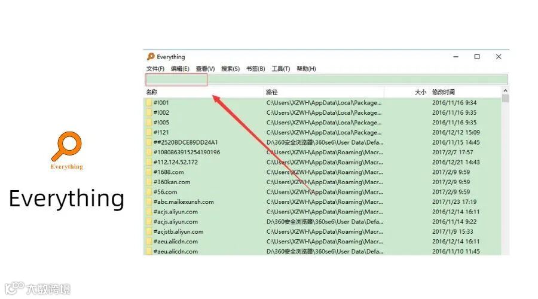Click folder icon of #!121
This screenshot has height=299, width=538.
click(149, 133)
